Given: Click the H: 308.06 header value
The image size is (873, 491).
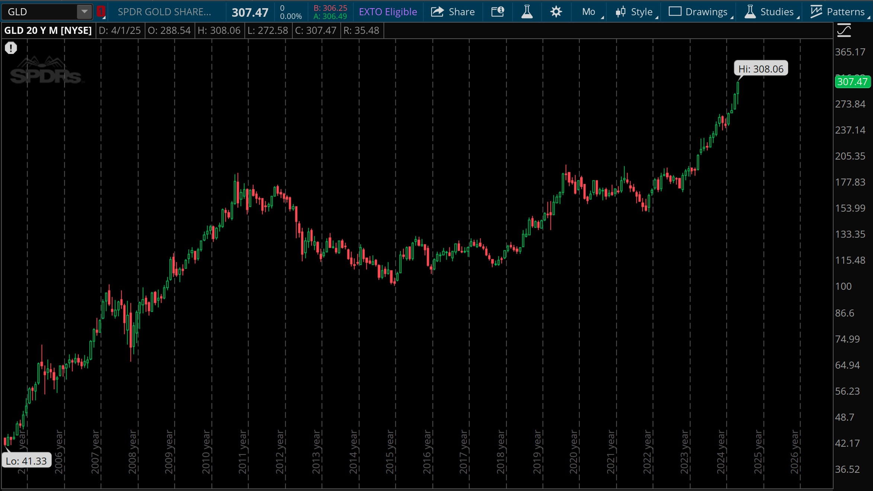Looking at the screenshot, I should pos(219,31).
